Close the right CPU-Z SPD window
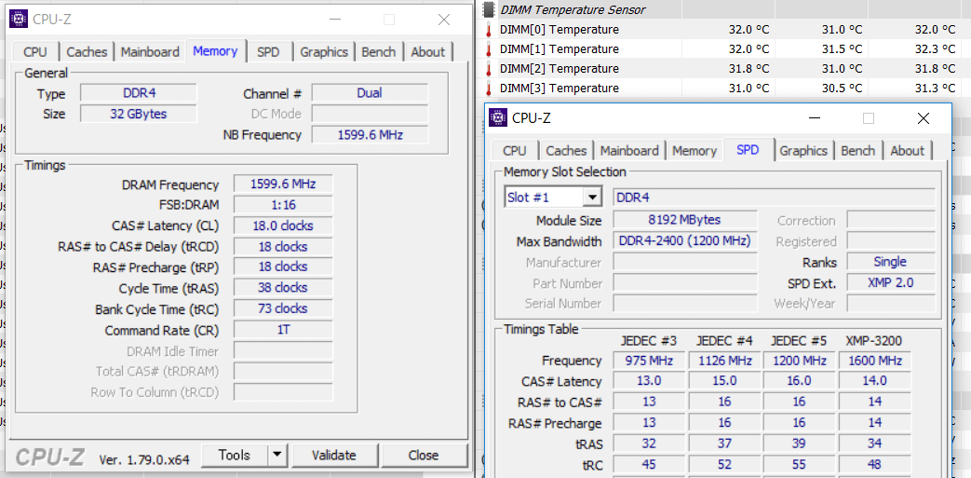The width and height of the screenshot is (971, 478). point(923,117)
